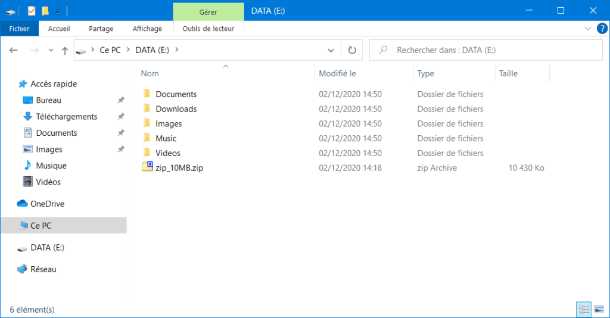Switch to the Accueil ribbon tab
610x318 pixels.
59,29
